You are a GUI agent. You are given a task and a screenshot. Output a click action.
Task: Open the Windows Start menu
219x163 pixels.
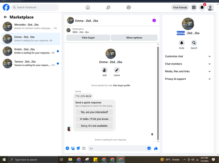coord(4,159)
